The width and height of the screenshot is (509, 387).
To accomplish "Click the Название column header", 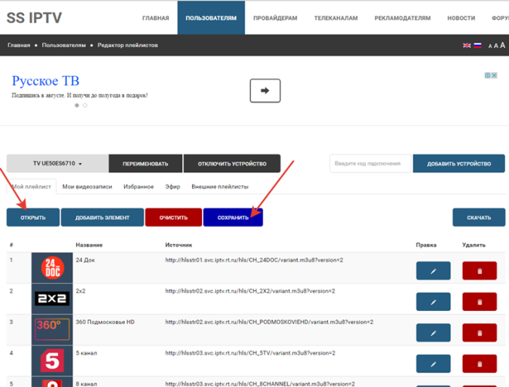I will point(89,245).
